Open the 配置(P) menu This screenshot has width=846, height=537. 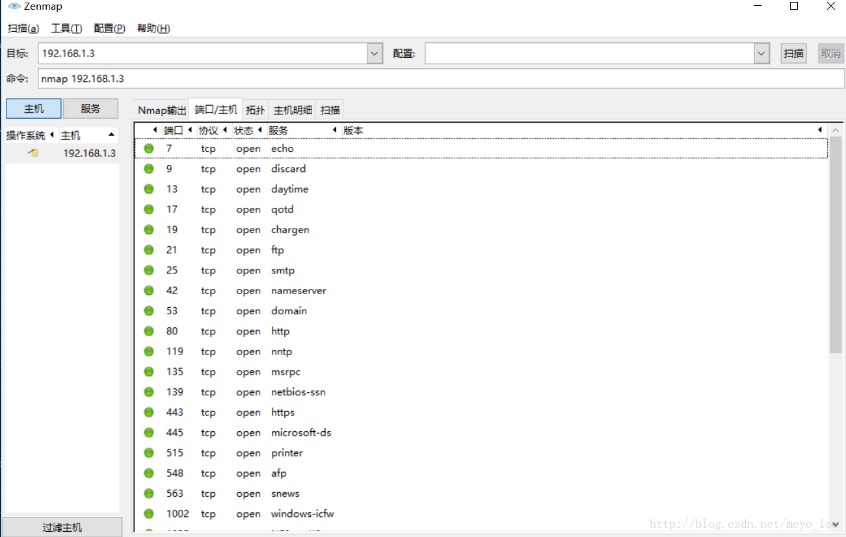pyautogui.click(x=109, y=29)
